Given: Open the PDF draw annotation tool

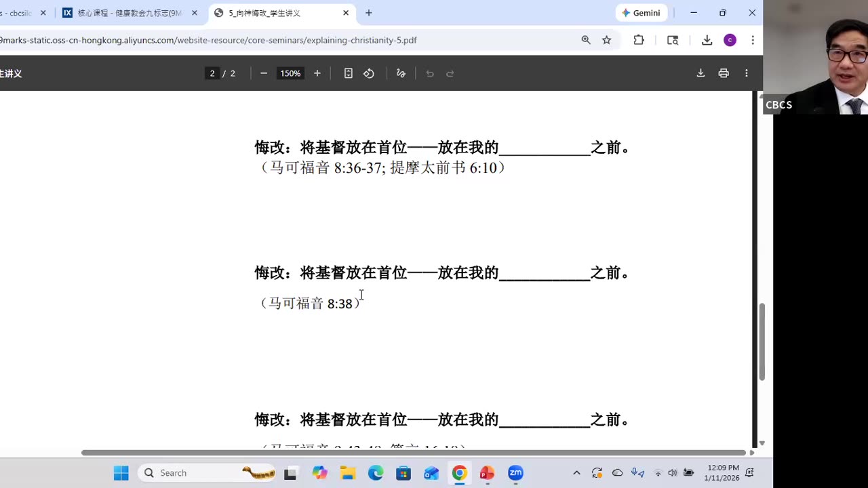Looking at the screenshot, I should 401,73.
